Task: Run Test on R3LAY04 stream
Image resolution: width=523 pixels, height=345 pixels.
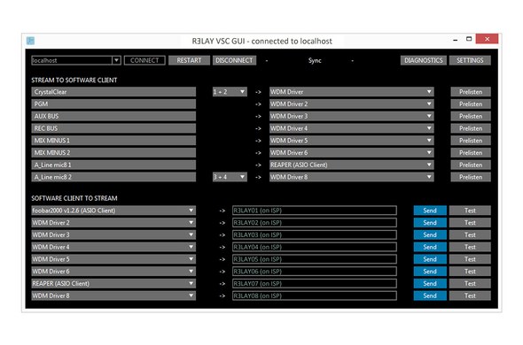Action: coord(470,247)
